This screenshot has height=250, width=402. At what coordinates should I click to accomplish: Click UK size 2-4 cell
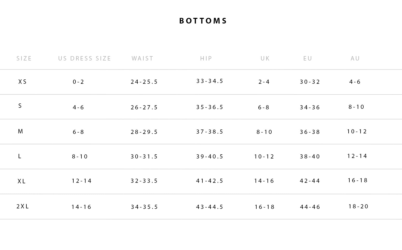[264, 82]
